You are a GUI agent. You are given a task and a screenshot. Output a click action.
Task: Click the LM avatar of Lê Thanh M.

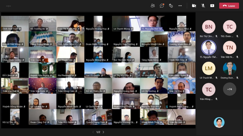click(x=209, y=68)
